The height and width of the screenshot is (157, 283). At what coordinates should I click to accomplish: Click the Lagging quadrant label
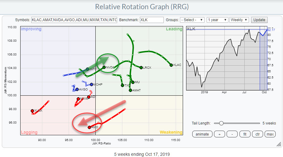point(29,132)
